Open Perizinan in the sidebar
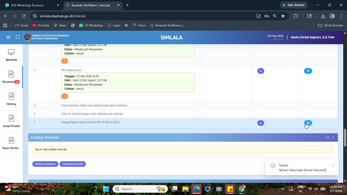Viewport: 347px width, 195px height. [11, 77]
